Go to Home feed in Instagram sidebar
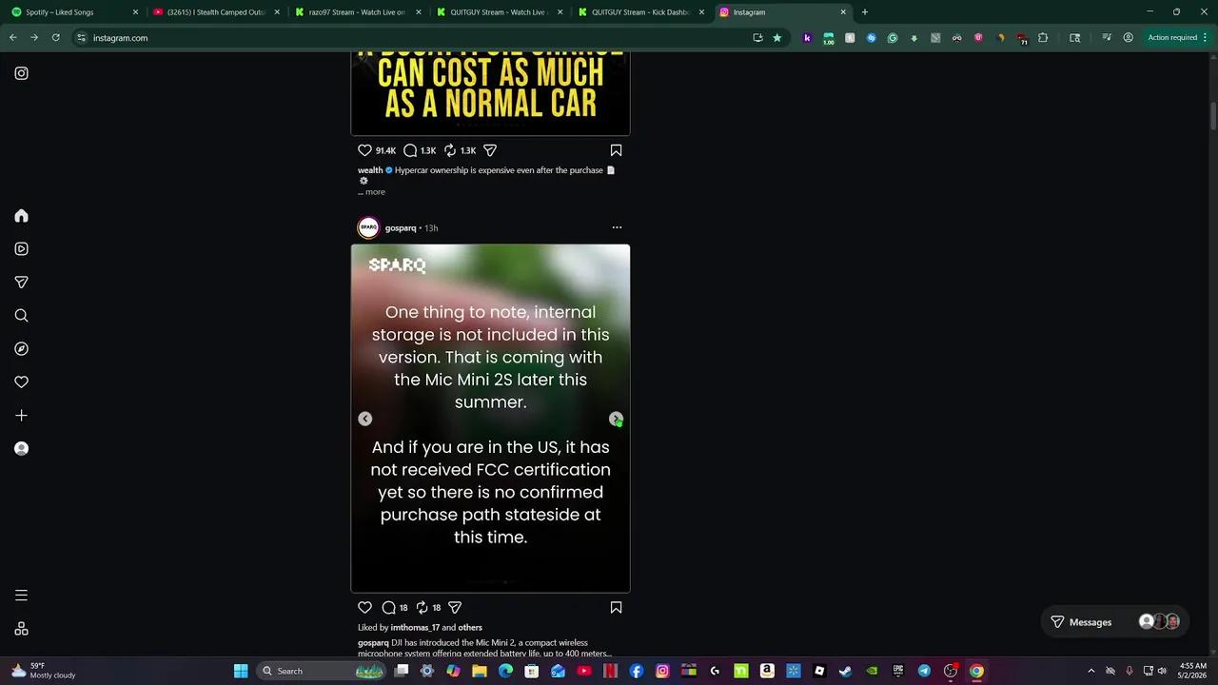1218x685 pixels. (x=21, y=216)
